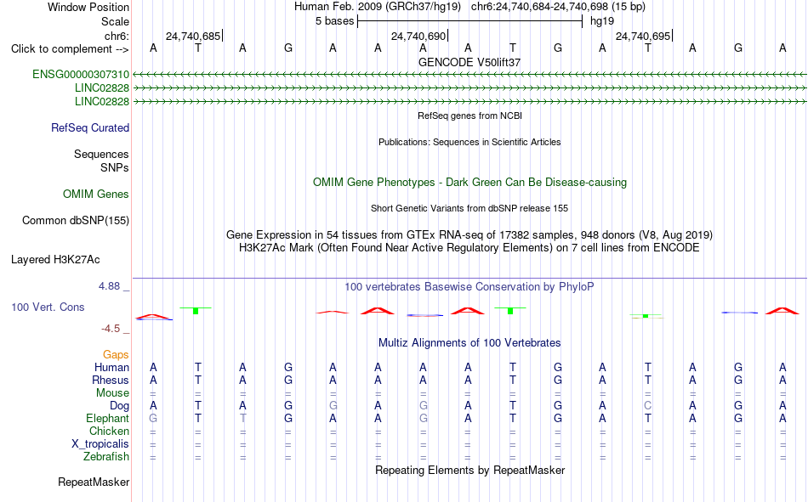The image size is (808, 502).
Task: Click the H3K27Ac Mark ENCODE track title
Action: coord(469,248)
